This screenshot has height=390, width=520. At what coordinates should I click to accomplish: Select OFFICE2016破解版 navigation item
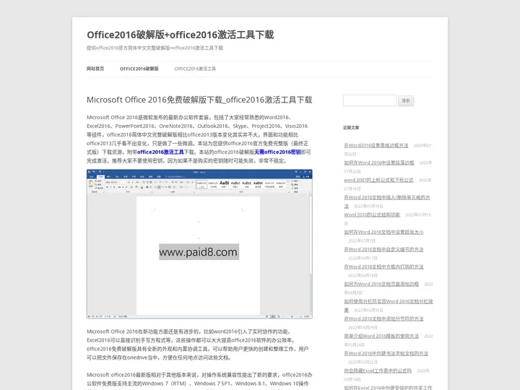click(139, 69)
